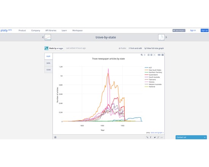Toggle South Australia trace in legend

(152, 77)
